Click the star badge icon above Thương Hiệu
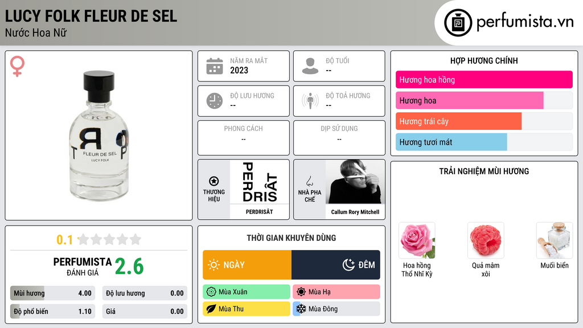 pos(214,181)
